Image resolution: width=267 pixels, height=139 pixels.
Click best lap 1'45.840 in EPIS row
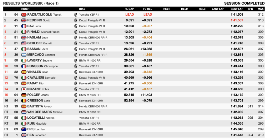coord(237,129)
